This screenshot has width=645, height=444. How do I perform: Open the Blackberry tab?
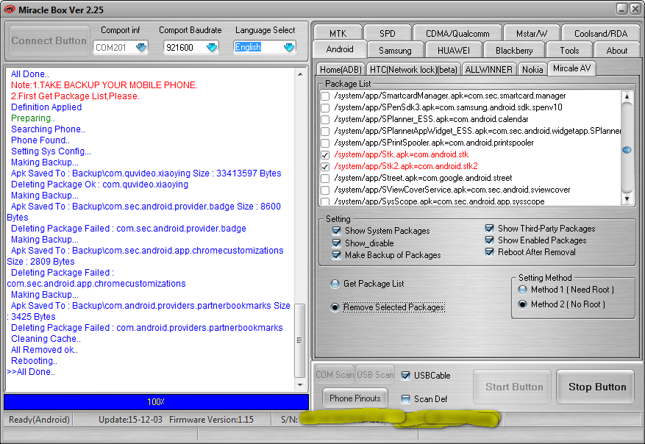click(x=514, y=51)
